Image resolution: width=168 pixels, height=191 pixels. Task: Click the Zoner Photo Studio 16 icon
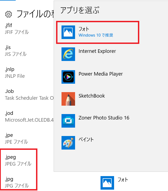click(68, 121)
